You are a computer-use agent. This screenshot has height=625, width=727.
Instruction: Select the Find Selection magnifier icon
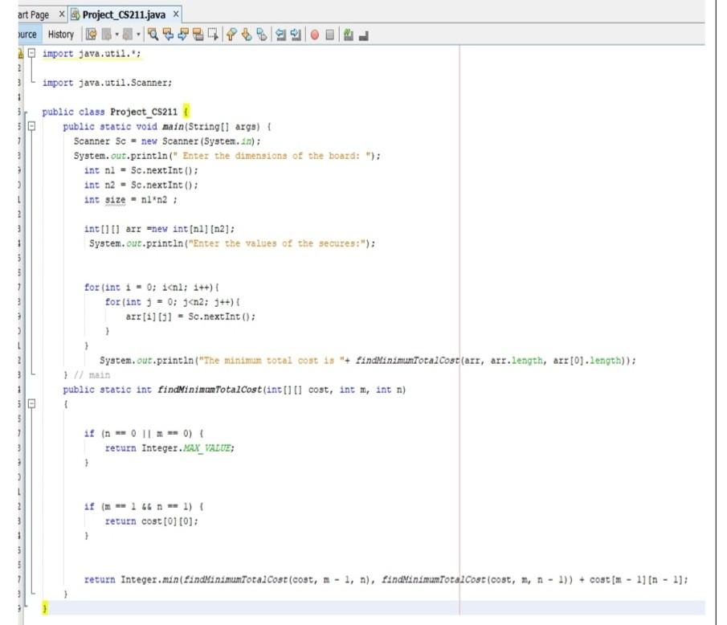153,35
